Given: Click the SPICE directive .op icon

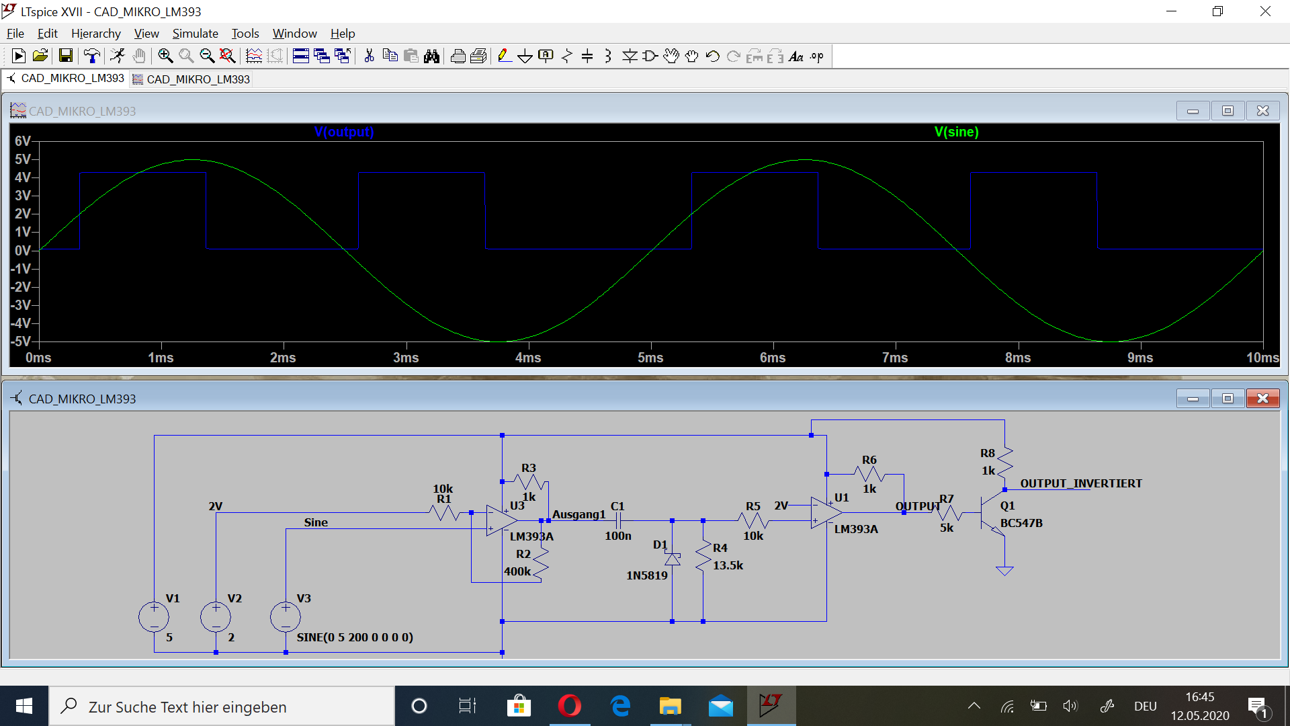Looking at the screenshot, I should click(817, 56).
